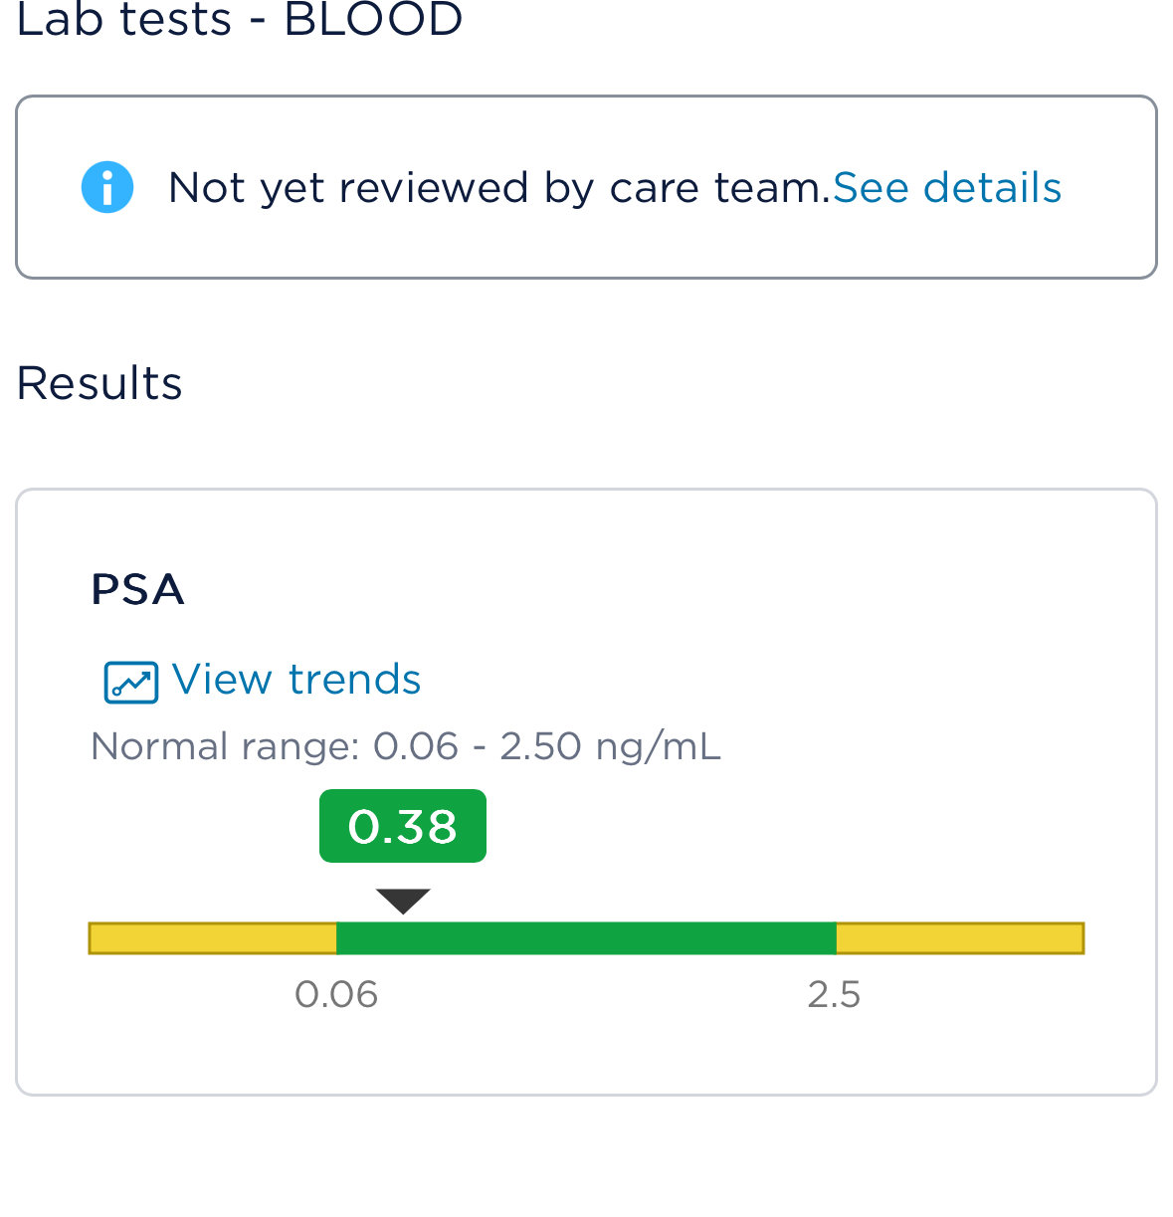Click the green normal range bar segment
The image size is (1173, 1217).
click(586, 938)
